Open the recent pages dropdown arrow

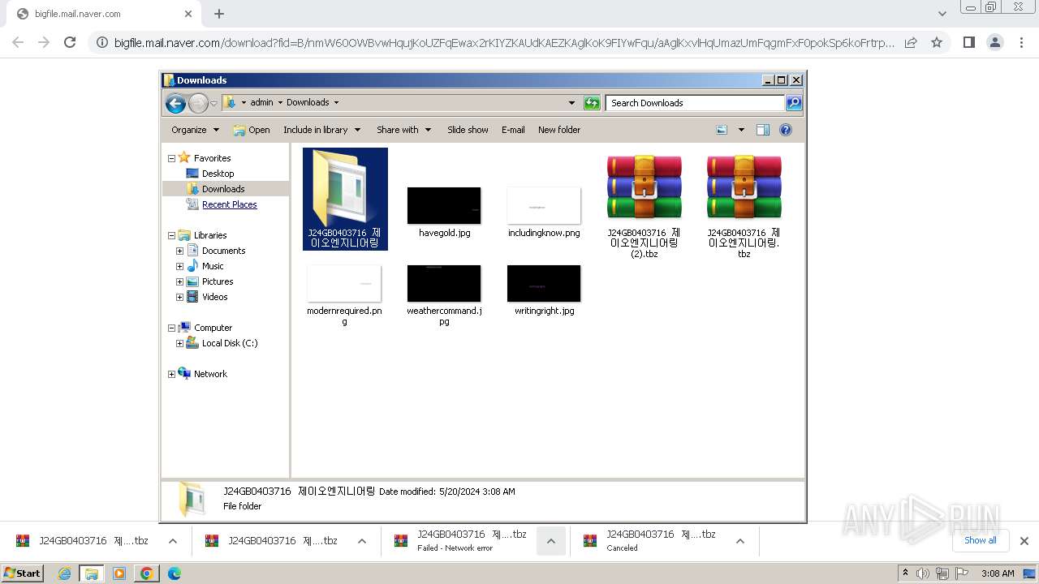214,103
